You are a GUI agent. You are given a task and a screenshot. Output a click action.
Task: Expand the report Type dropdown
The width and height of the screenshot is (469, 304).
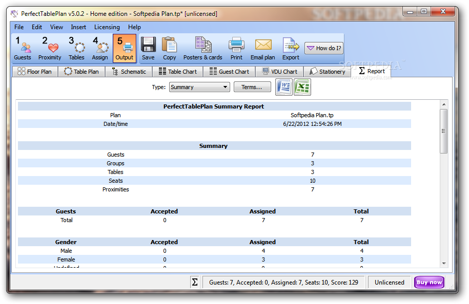pyautogui.click(x=199, y=87)
